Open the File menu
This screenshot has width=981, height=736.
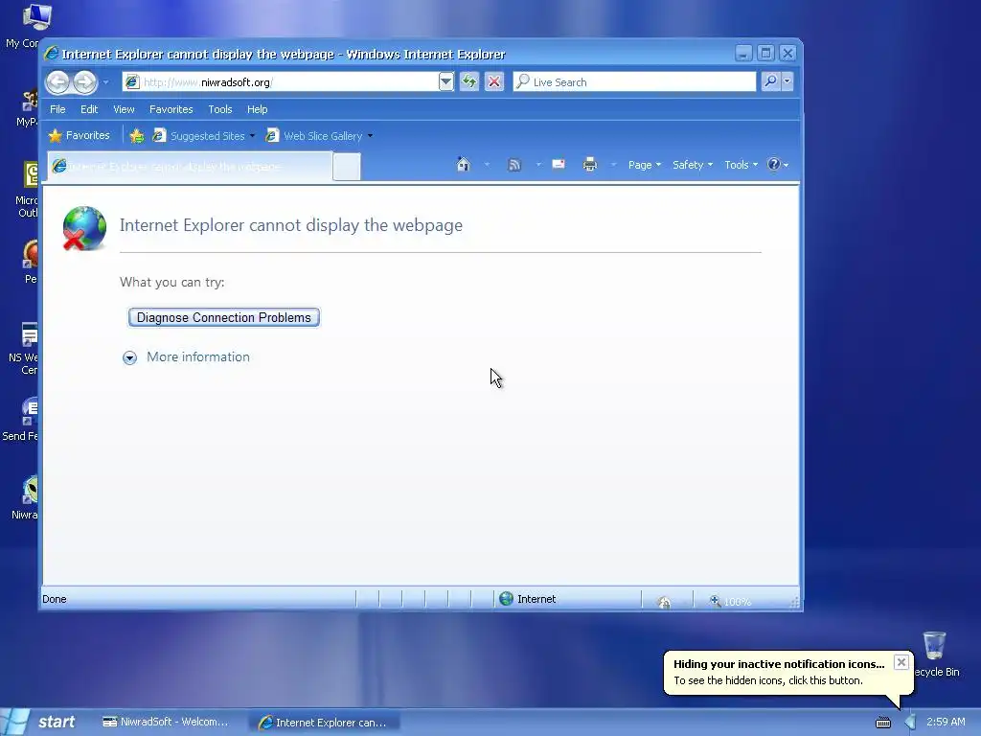(x=57, y=109)
